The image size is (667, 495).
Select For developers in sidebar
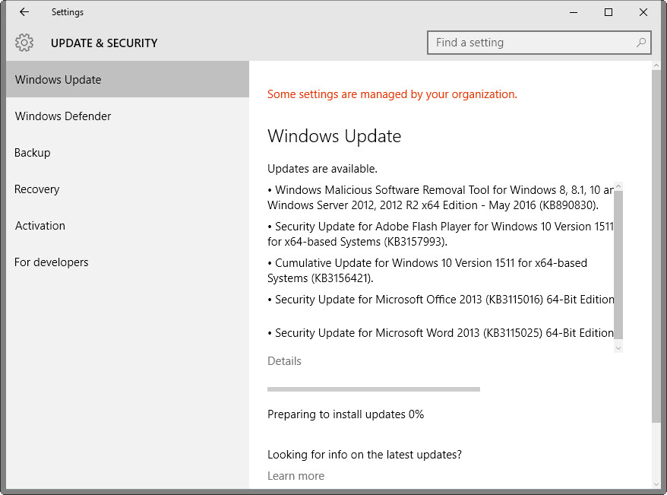(128, 262)
